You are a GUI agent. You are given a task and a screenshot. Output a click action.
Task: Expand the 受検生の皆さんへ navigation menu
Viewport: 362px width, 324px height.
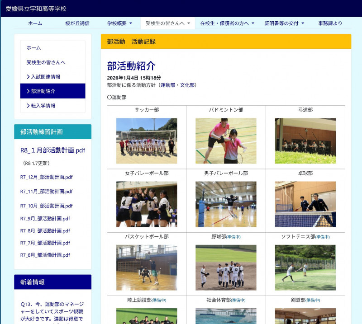tap(167, 23)
